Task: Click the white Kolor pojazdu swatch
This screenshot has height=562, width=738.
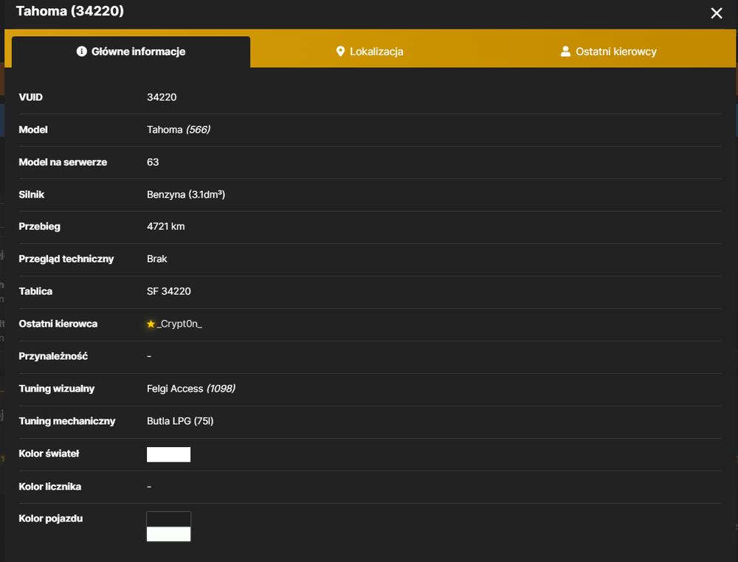Action: (x=168, y=534)
